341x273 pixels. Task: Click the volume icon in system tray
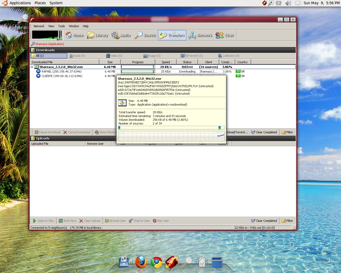click(x=288, y=3)
